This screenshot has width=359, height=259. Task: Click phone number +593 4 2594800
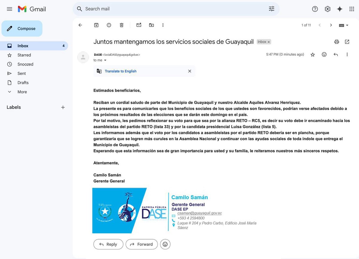point(191,218)
